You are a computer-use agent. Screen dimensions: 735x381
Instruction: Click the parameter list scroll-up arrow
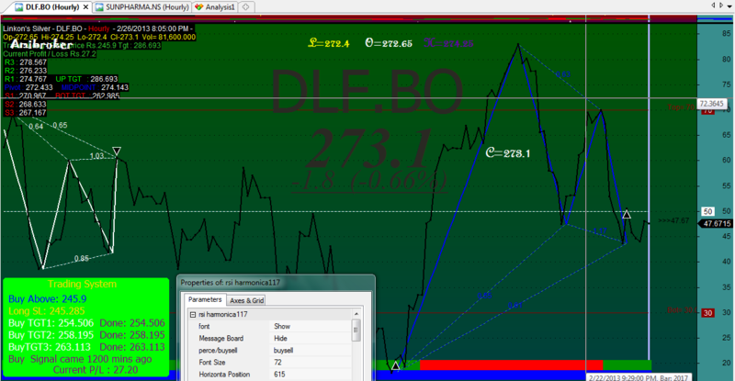[x=356, y=314]
